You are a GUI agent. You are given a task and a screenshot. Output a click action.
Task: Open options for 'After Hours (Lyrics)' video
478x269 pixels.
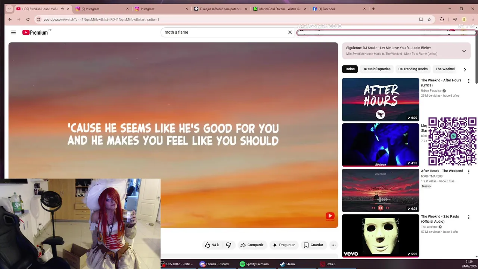point(469,81)
